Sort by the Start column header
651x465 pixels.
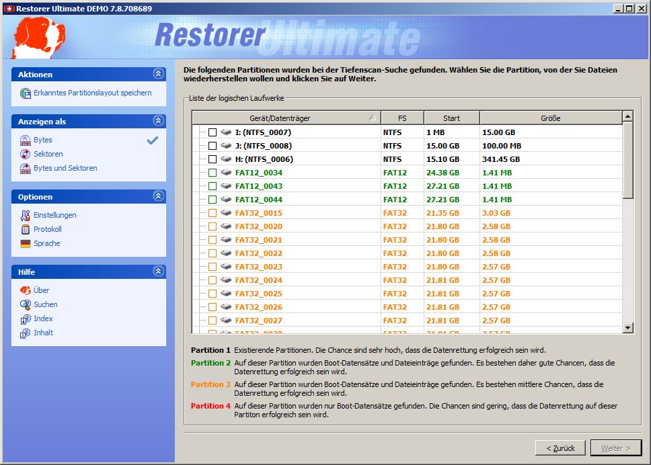(x=452, y=118)
